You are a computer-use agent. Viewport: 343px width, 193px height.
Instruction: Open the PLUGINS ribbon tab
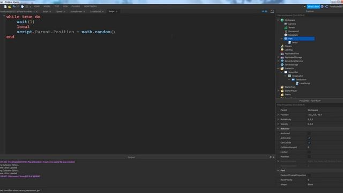click(x=76, y=6)
